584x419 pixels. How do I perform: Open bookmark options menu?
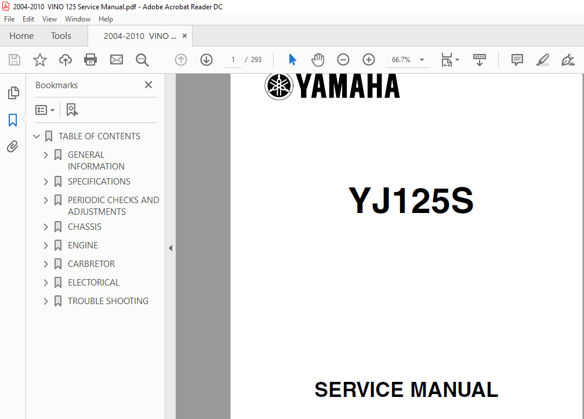tap(45, 110)
